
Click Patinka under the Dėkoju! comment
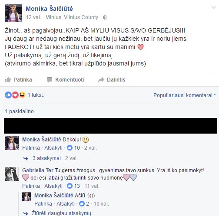click(x=31, y=148)
